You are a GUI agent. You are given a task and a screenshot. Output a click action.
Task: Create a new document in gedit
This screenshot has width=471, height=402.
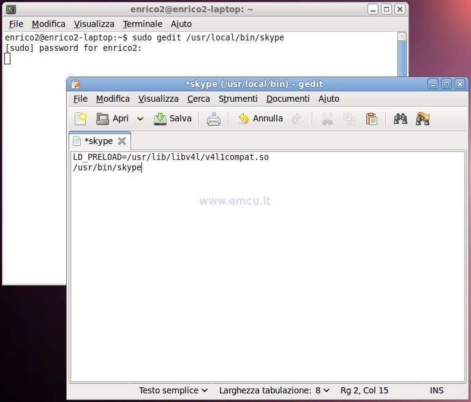pos(80,119)
